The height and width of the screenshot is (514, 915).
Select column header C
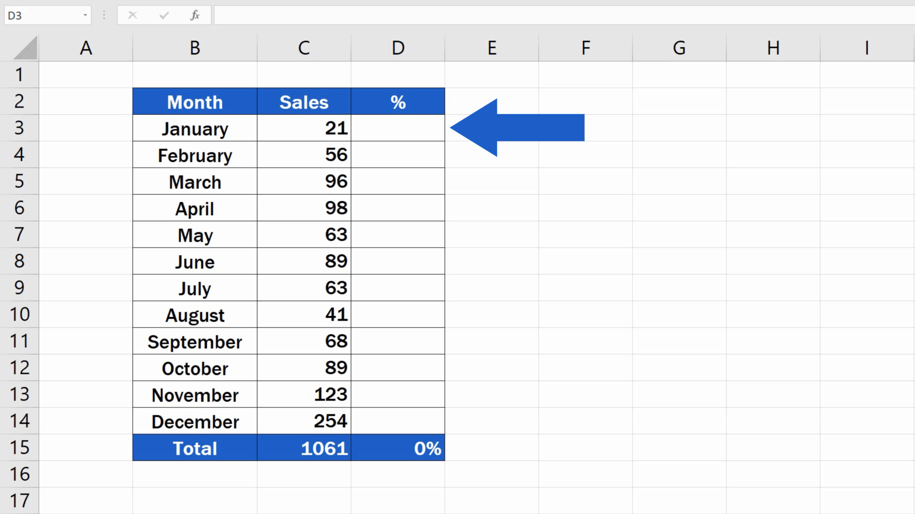coord(304,47)
